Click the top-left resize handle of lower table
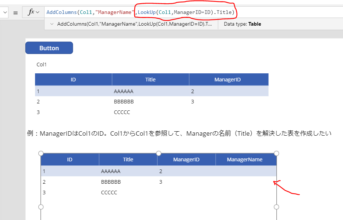This screenshot has width=343, height=220. 41,153
